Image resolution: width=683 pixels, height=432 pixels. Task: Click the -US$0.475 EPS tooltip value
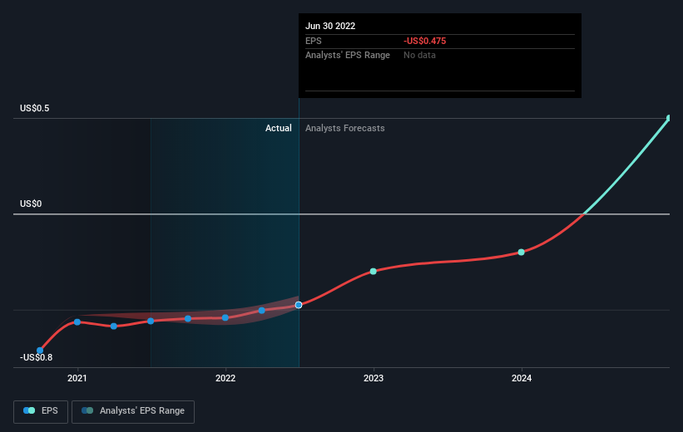[425, 41]
